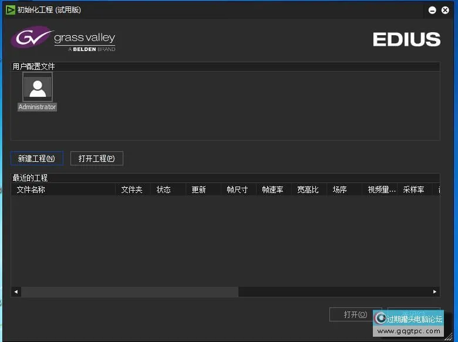The image size is (458, 342).
Task: Sort recent projects by 文件名称 column
Action: pos(63,189)
